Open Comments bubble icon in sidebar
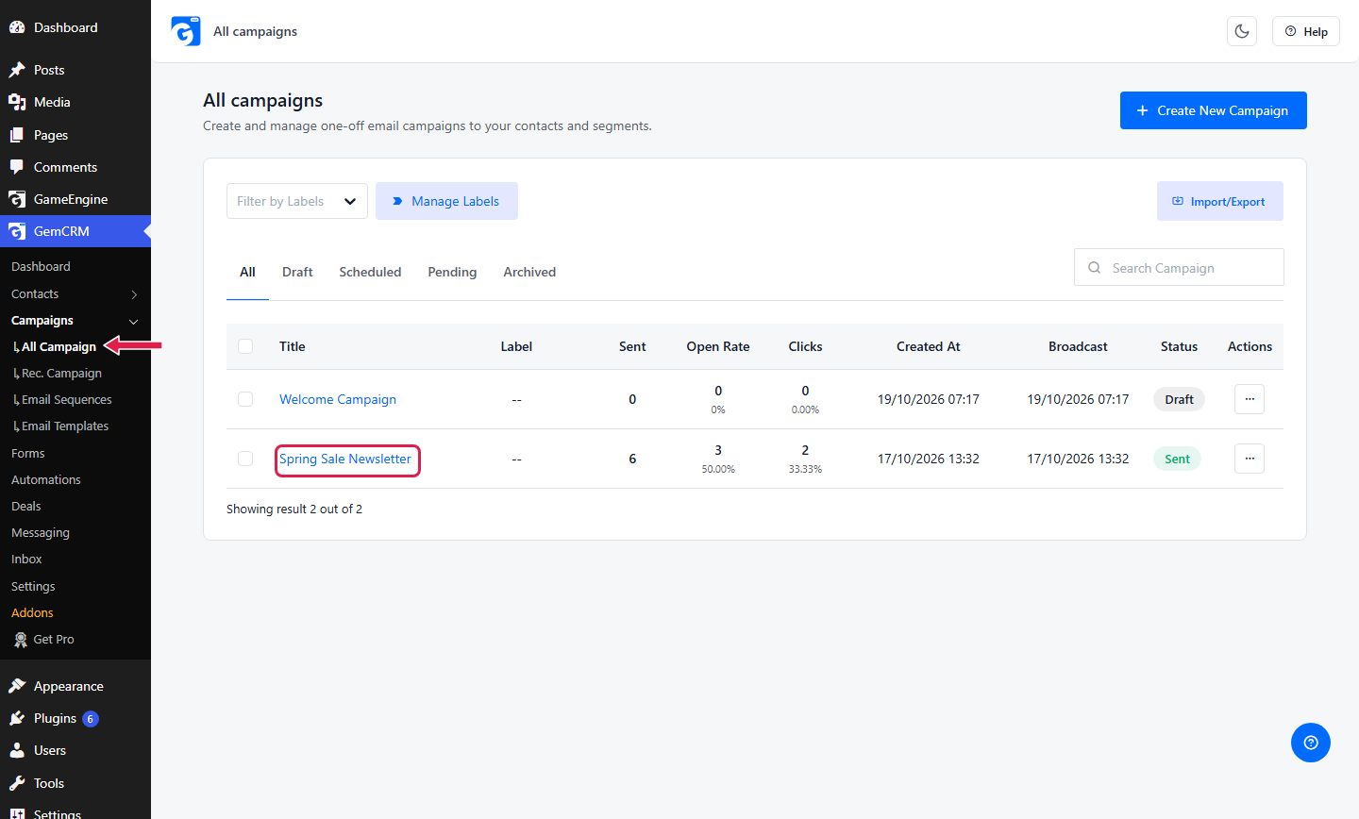The height and width of the screenshot is (819, 1359). tap(17, 167)
